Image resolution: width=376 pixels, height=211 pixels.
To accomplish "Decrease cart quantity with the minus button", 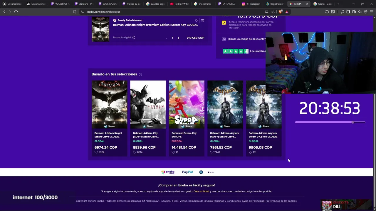I will click(167, 38).
